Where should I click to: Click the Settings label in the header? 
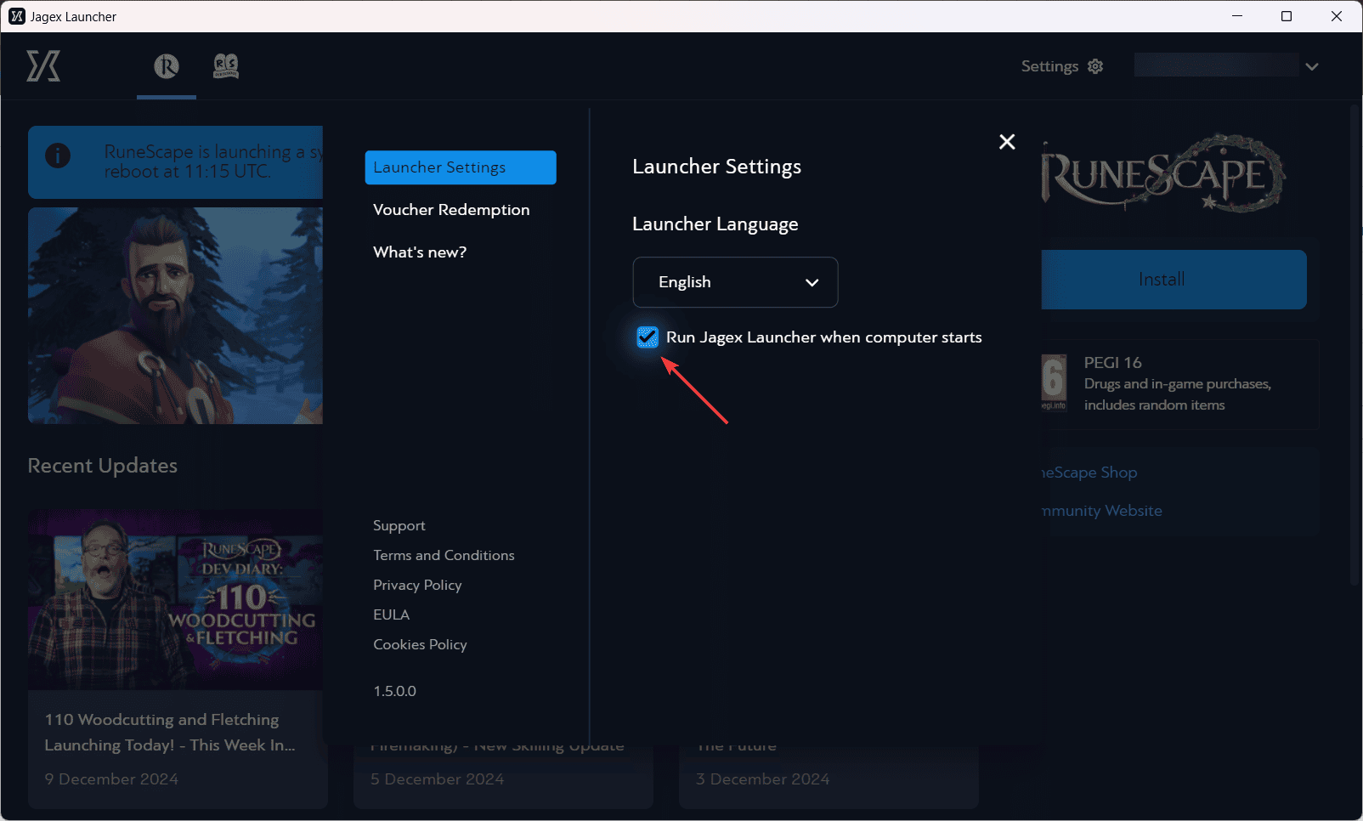1049,66
